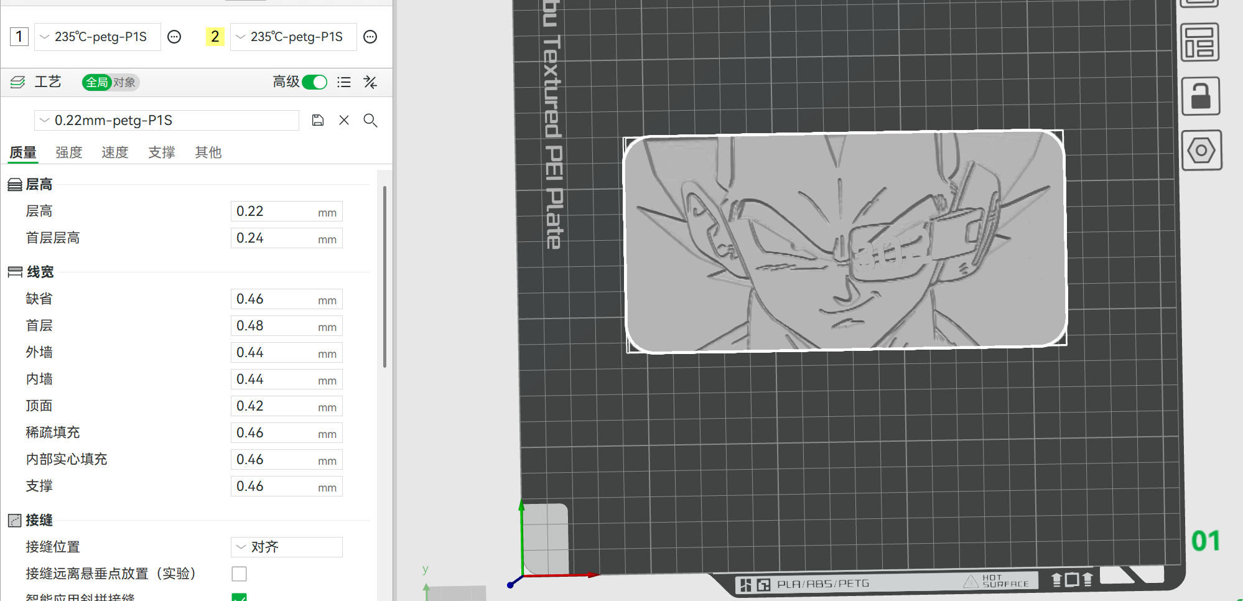Click the save preset floppy disk icon
The image size is (1243, 601).
[318, 120]
